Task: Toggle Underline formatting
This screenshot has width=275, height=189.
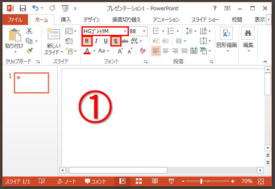Action: [x=106, y=41]
